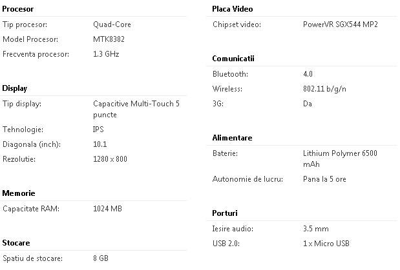400x270 pixels.
Task: Click the Procesor section heading
Action: click(18, 9)
